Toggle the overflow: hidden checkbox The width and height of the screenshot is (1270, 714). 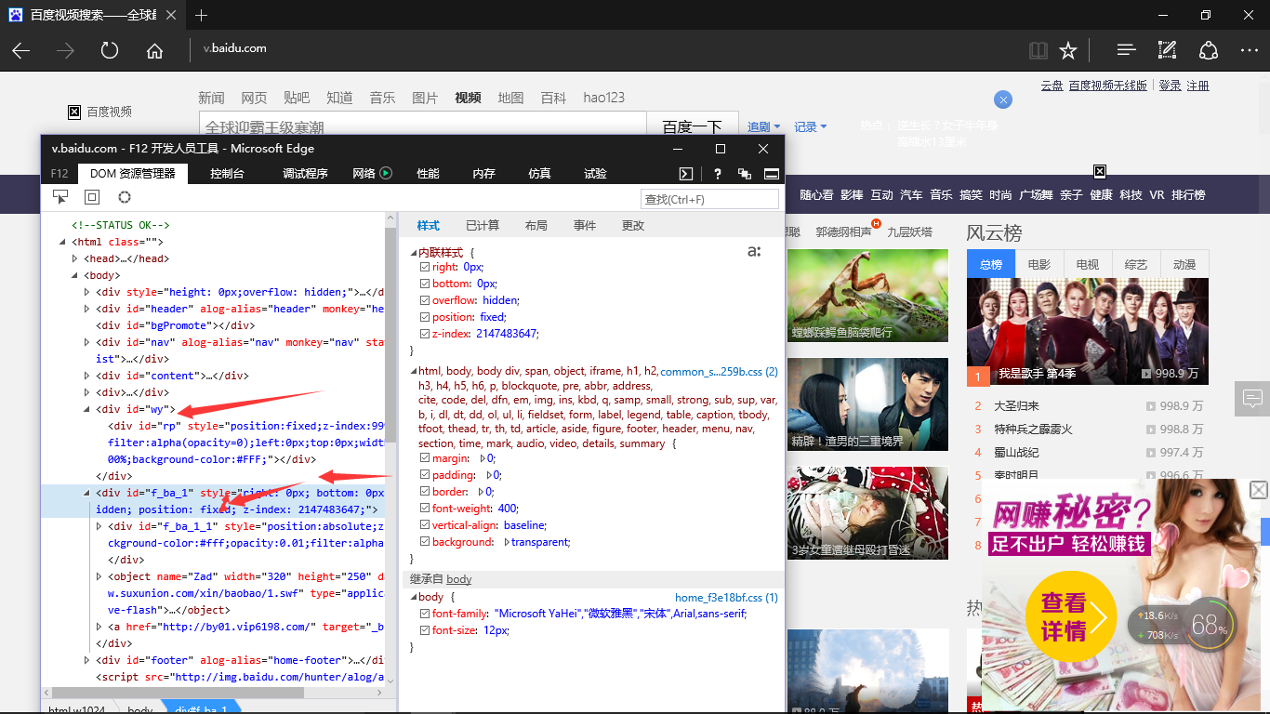[x=425, y=300]
